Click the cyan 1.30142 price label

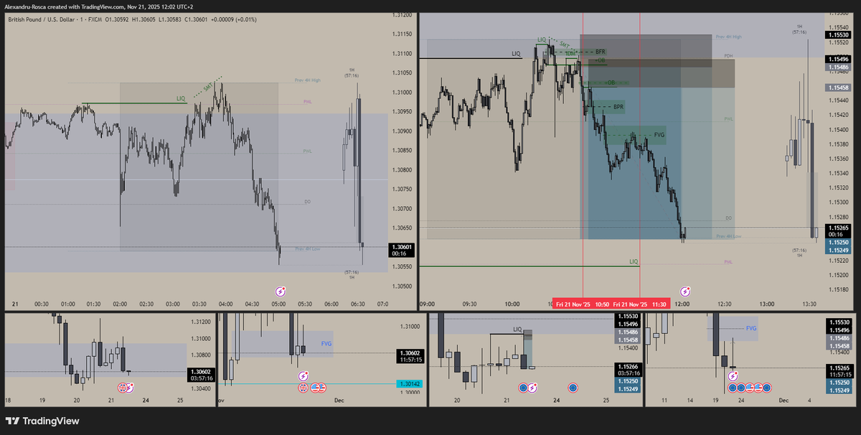pyautogui.click(x=408, y=384)
